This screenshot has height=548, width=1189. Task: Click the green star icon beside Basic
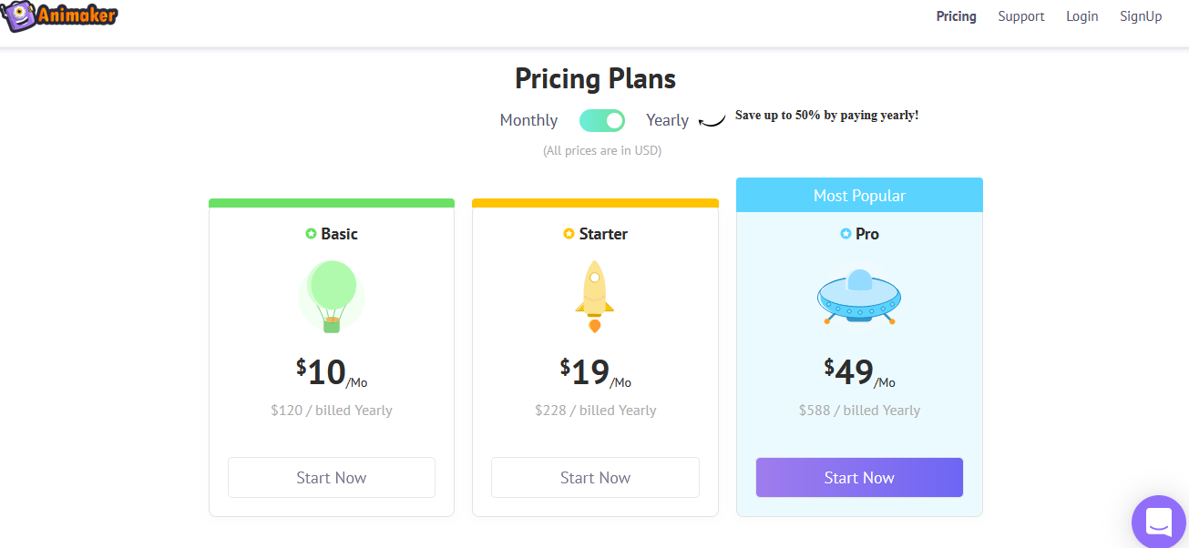coord(311,234)
